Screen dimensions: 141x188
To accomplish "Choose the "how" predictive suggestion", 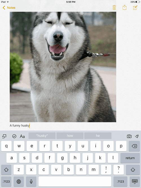I will (x=70, y=135).
